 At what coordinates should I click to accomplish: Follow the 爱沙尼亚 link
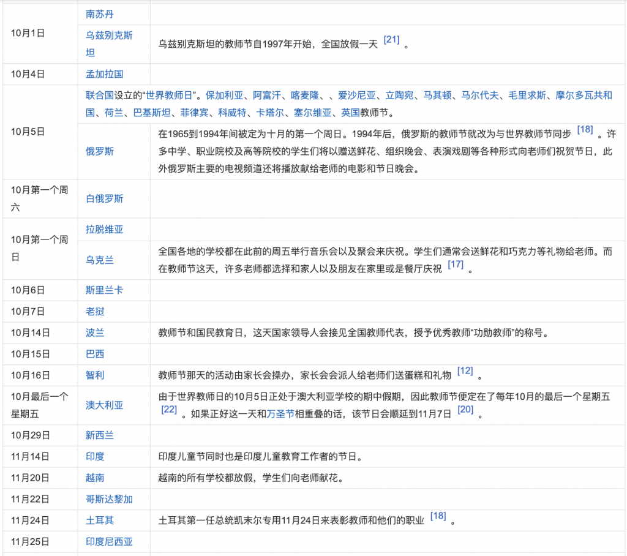[357, 96]
